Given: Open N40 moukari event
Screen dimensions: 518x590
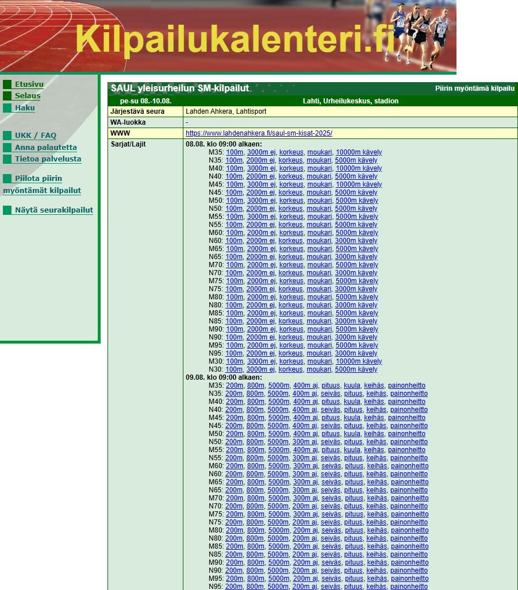Looking at the screenshot, I should (x=319, y=176).
